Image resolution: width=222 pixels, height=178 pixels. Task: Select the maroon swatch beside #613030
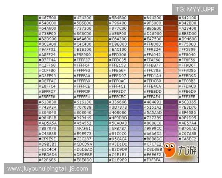point(31,102)
